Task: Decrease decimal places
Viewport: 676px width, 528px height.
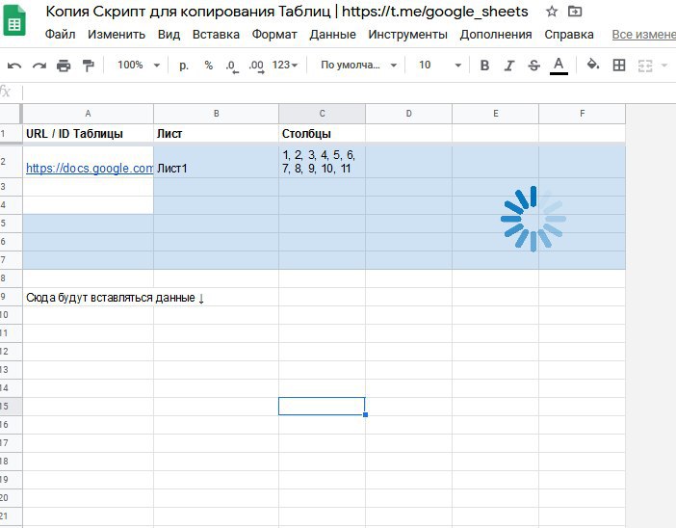Action: tap(232, 66)
